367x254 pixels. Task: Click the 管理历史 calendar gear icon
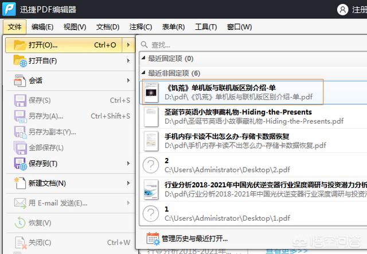point(153,238)
